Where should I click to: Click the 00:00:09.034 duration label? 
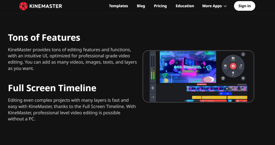tap(242, 85)
